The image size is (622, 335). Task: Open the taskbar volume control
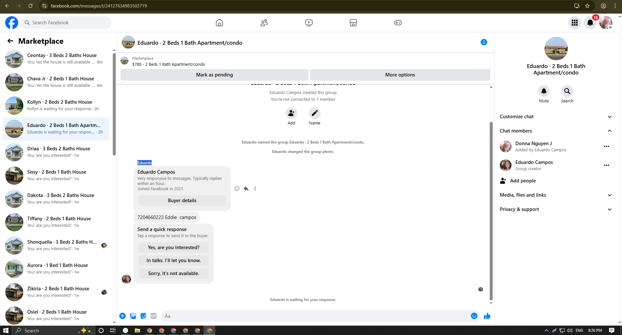(x=570, y=330)
